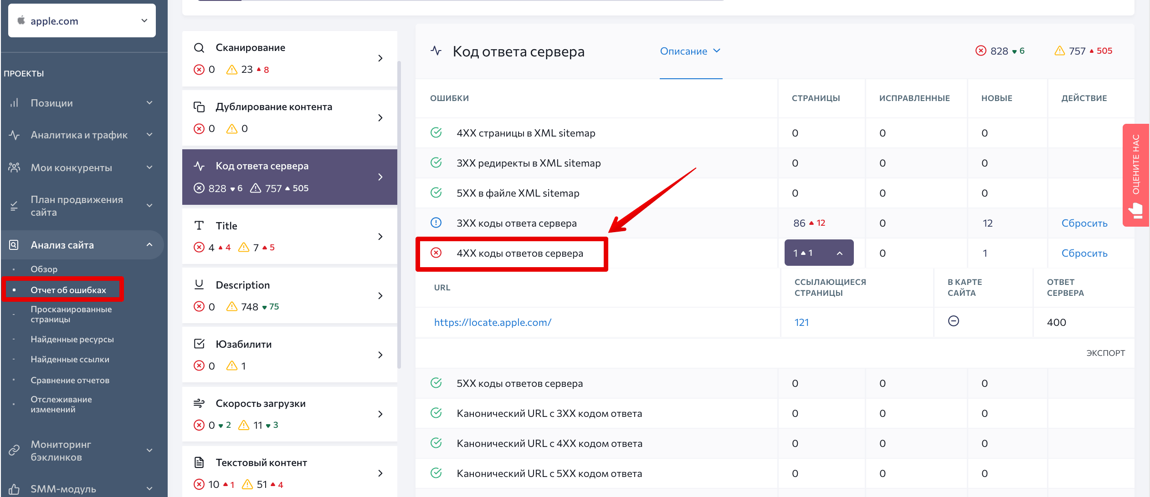Open Найденные ресурсы menu item
Screen dimensions: 1150x497
coord(72,339)
